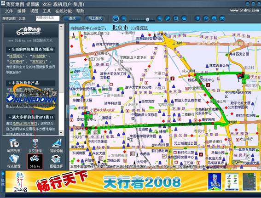Viewport: 261px width, 198px height.
Task: Click the 元土城遗址公园 label on the map
Action: (x=186, y=143)
